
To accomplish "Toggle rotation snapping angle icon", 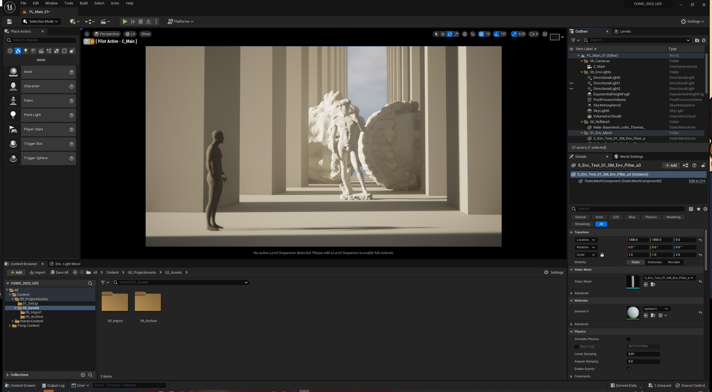I will click(496, 34).
